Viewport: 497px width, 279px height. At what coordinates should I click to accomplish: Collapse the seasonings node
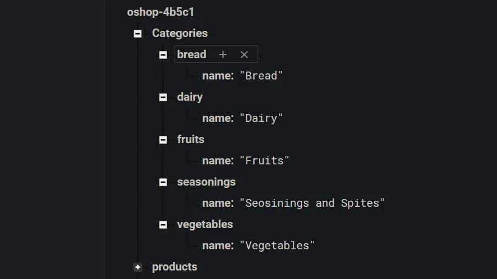tap(163, 182)
